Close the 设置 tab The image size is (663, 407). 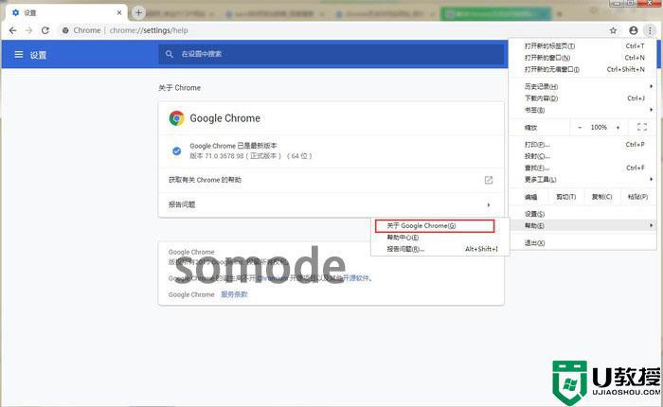click(x=119, y=12)
